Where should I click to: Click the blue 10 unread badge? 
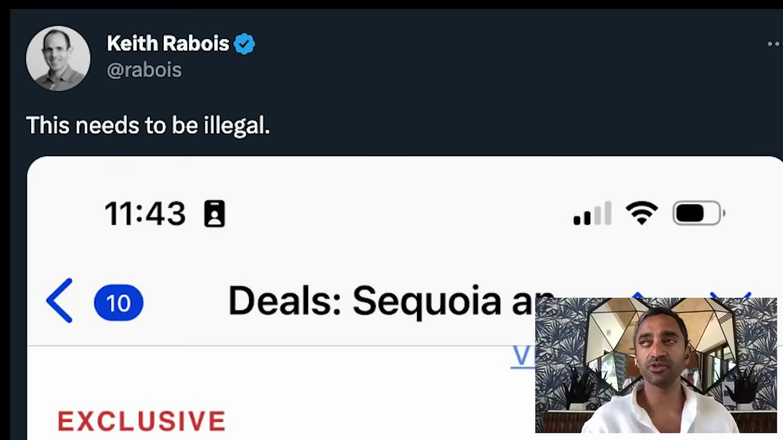tap(119, 303)
